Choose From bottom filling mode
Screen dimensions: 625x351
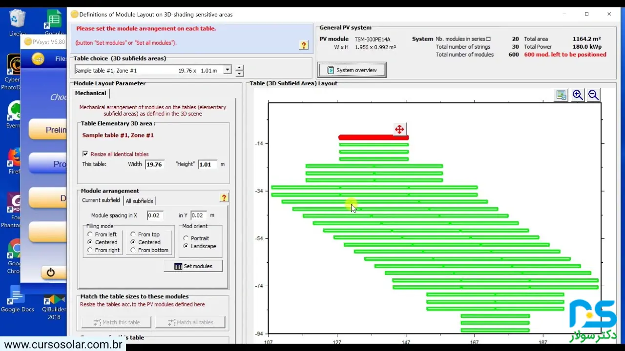click(x=133, y=250)
